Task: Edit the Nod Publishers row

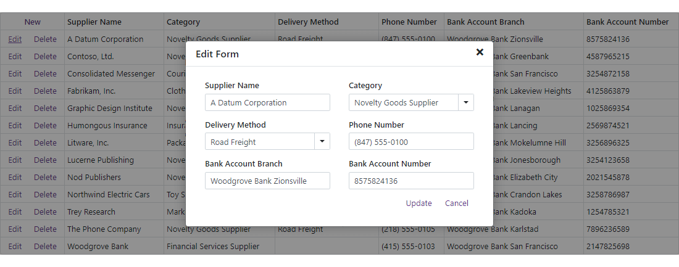Action: coord(15,178)
